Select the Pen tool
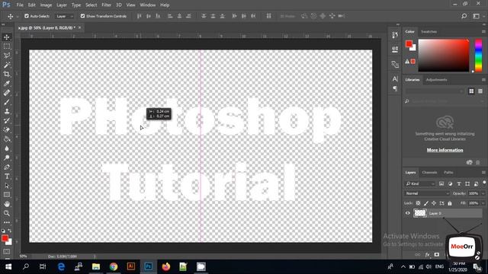Image resolution: width=488 pixels, height=274 pixels. click(x=7, y=167)
